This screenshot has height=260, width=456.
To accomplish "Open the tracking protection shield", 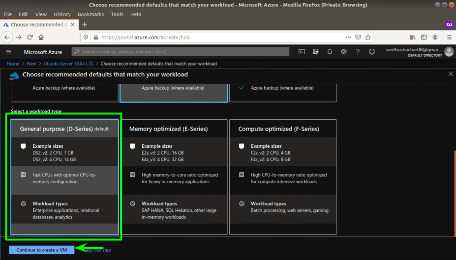I will tap(86, 37).
